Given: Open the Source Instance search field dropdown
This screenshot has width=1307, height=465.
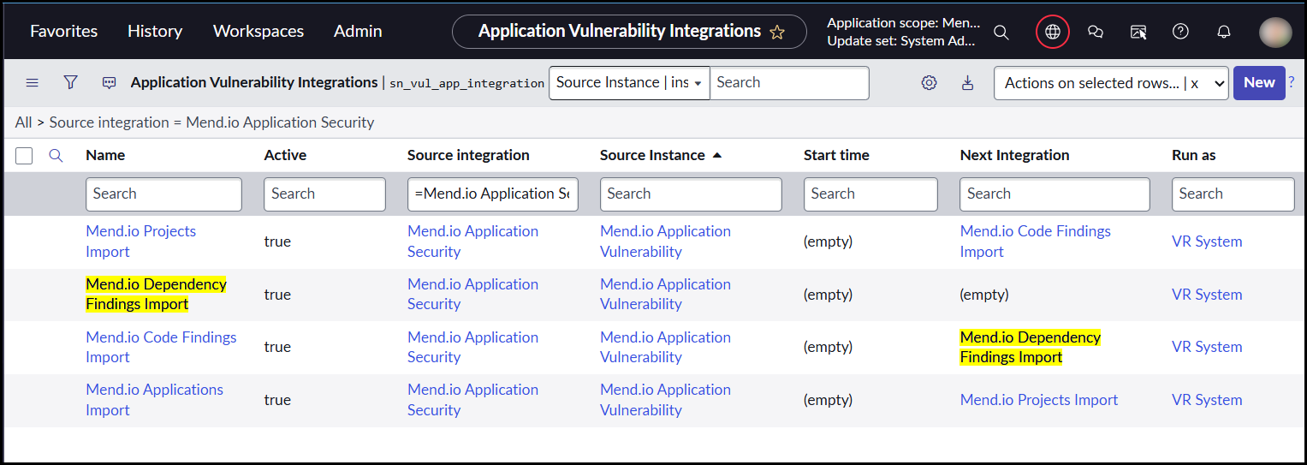Looking at the screenshot, I should [629, 83].
